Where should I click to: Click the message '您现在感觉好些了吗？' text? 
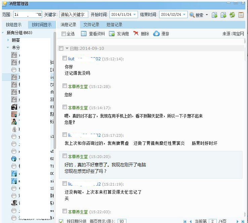pos(86,171)
